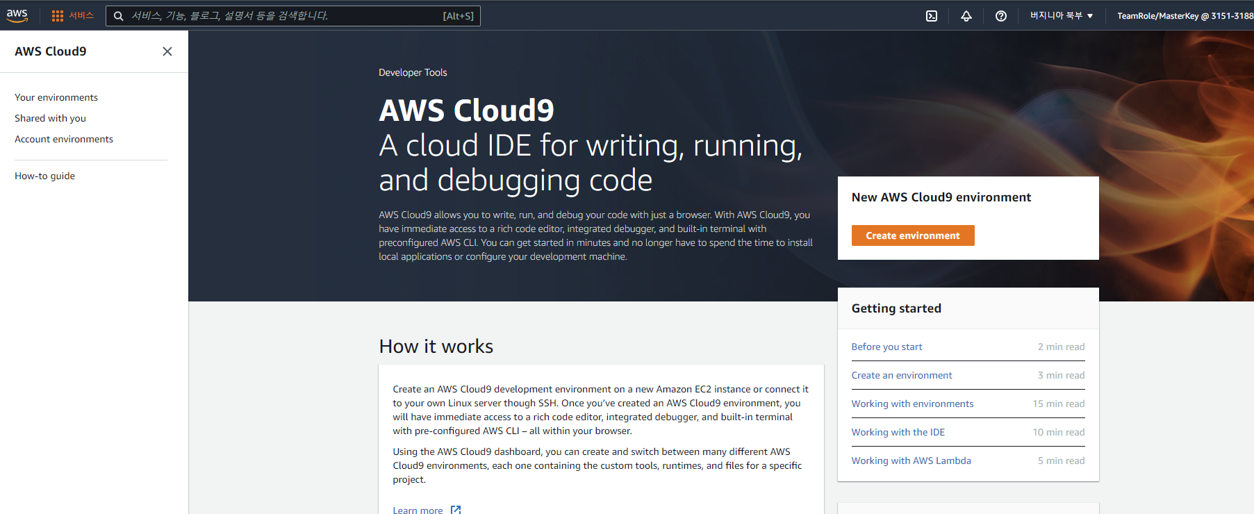The width and height of the screenshot is (1254, 514).
Task: Click the external link icon beside Learn more
Action: 456,510
